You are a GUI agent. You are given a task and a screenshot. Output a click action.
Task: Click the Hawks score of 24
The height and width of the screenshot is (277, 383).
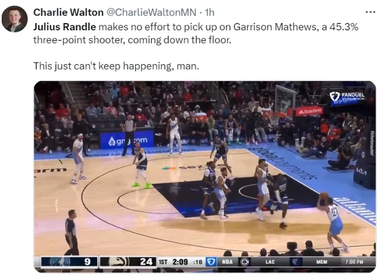pyautogui.click(x=146, y=262)
